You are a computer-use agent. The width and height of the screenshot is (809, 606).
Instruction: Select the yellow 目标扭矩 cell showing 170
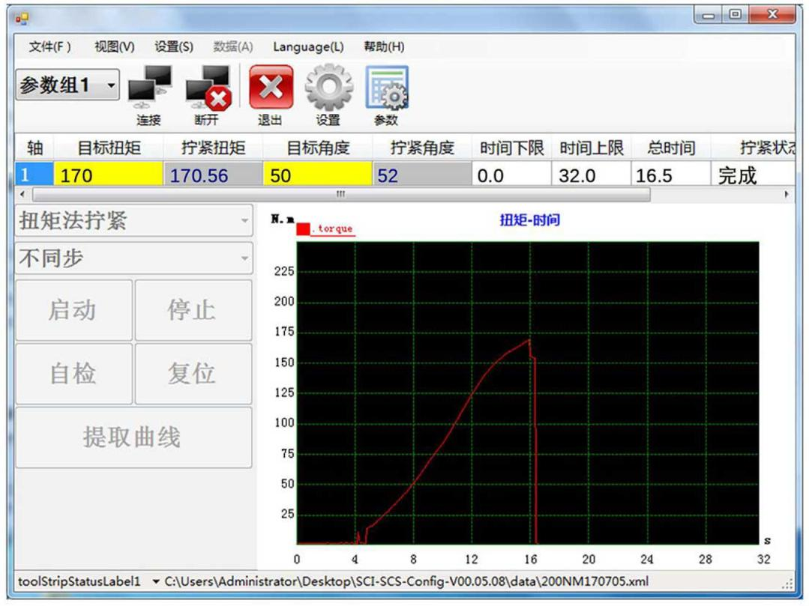107,176
